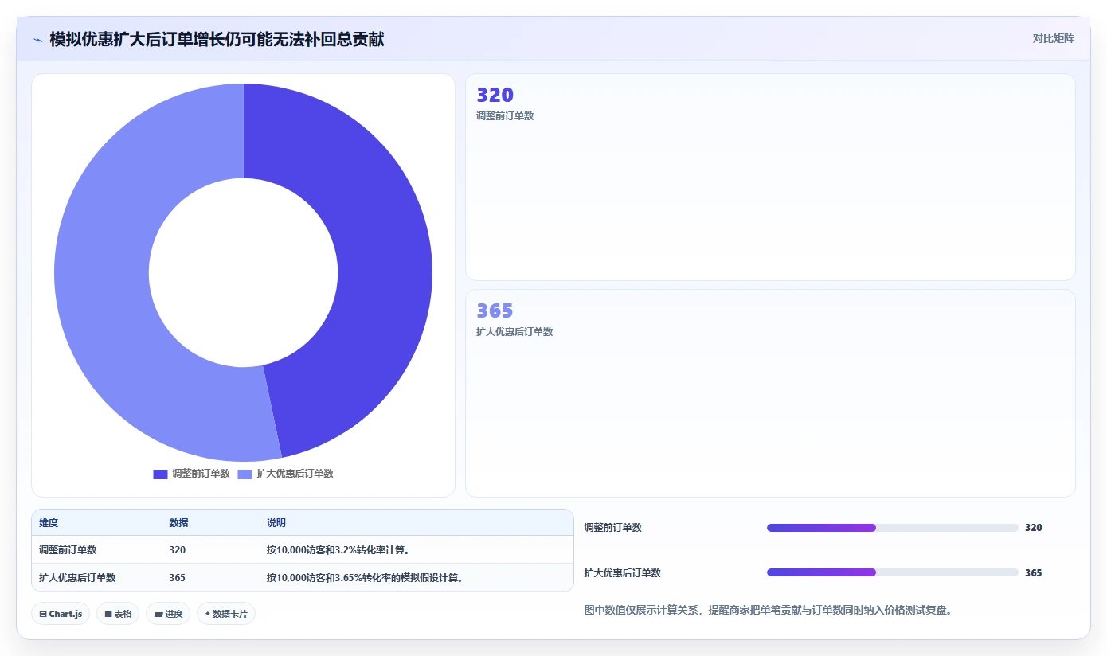Click the 调整前订单数 progress row label
This screenshot has width=1107, height=656.
612,528
